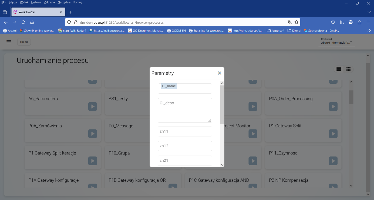Open the Firefox extensions puzzle icon
Image resolution: width=374 pixels, height=200 pixels.
tap(359, 22)
